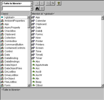Select the App member in members list

(38, 17)
